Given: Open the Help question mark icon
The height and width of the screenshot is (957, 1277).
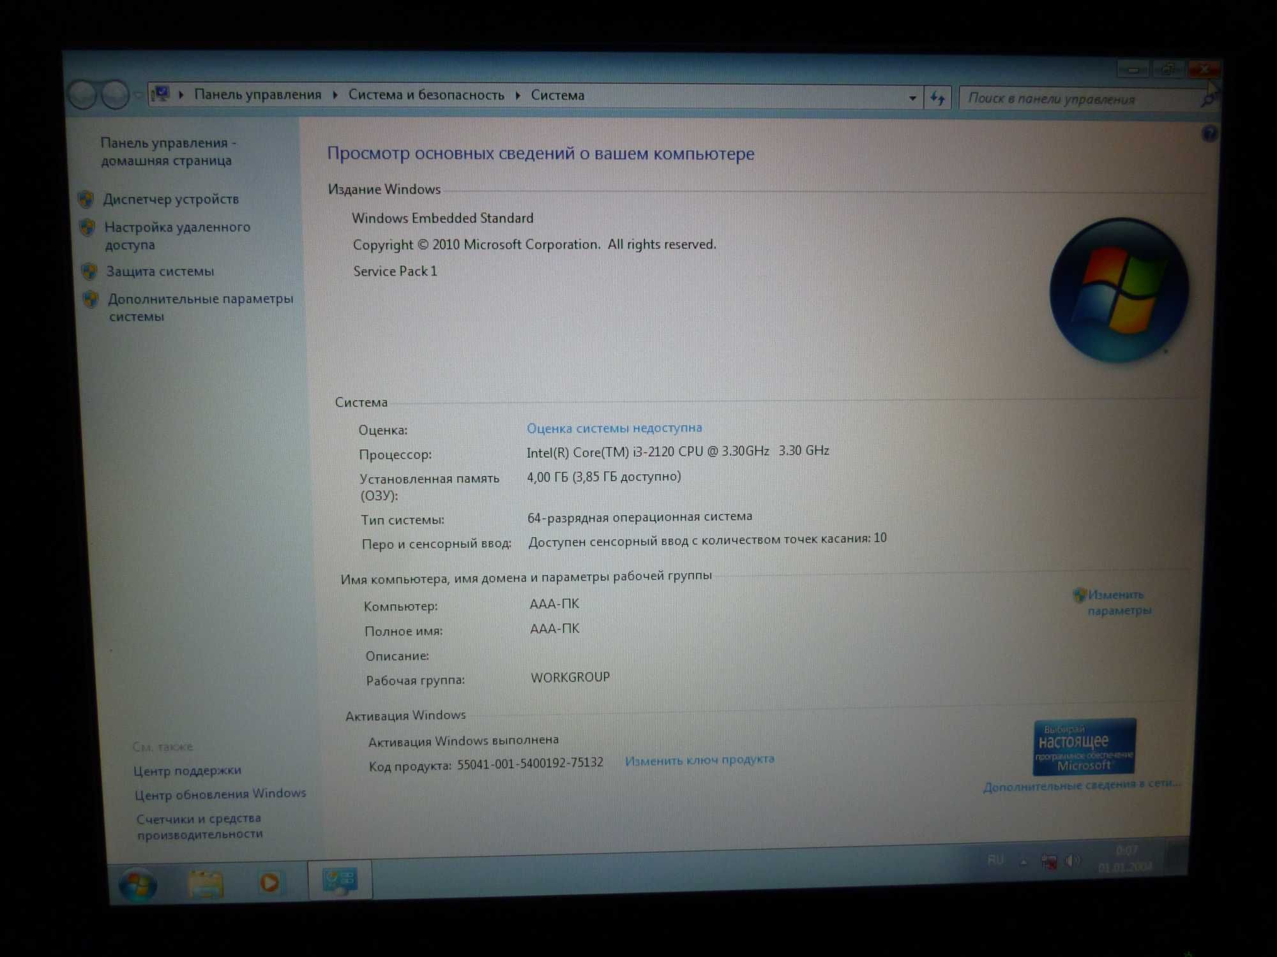Looking at the screenshot, I should [x=1209, y=134].
